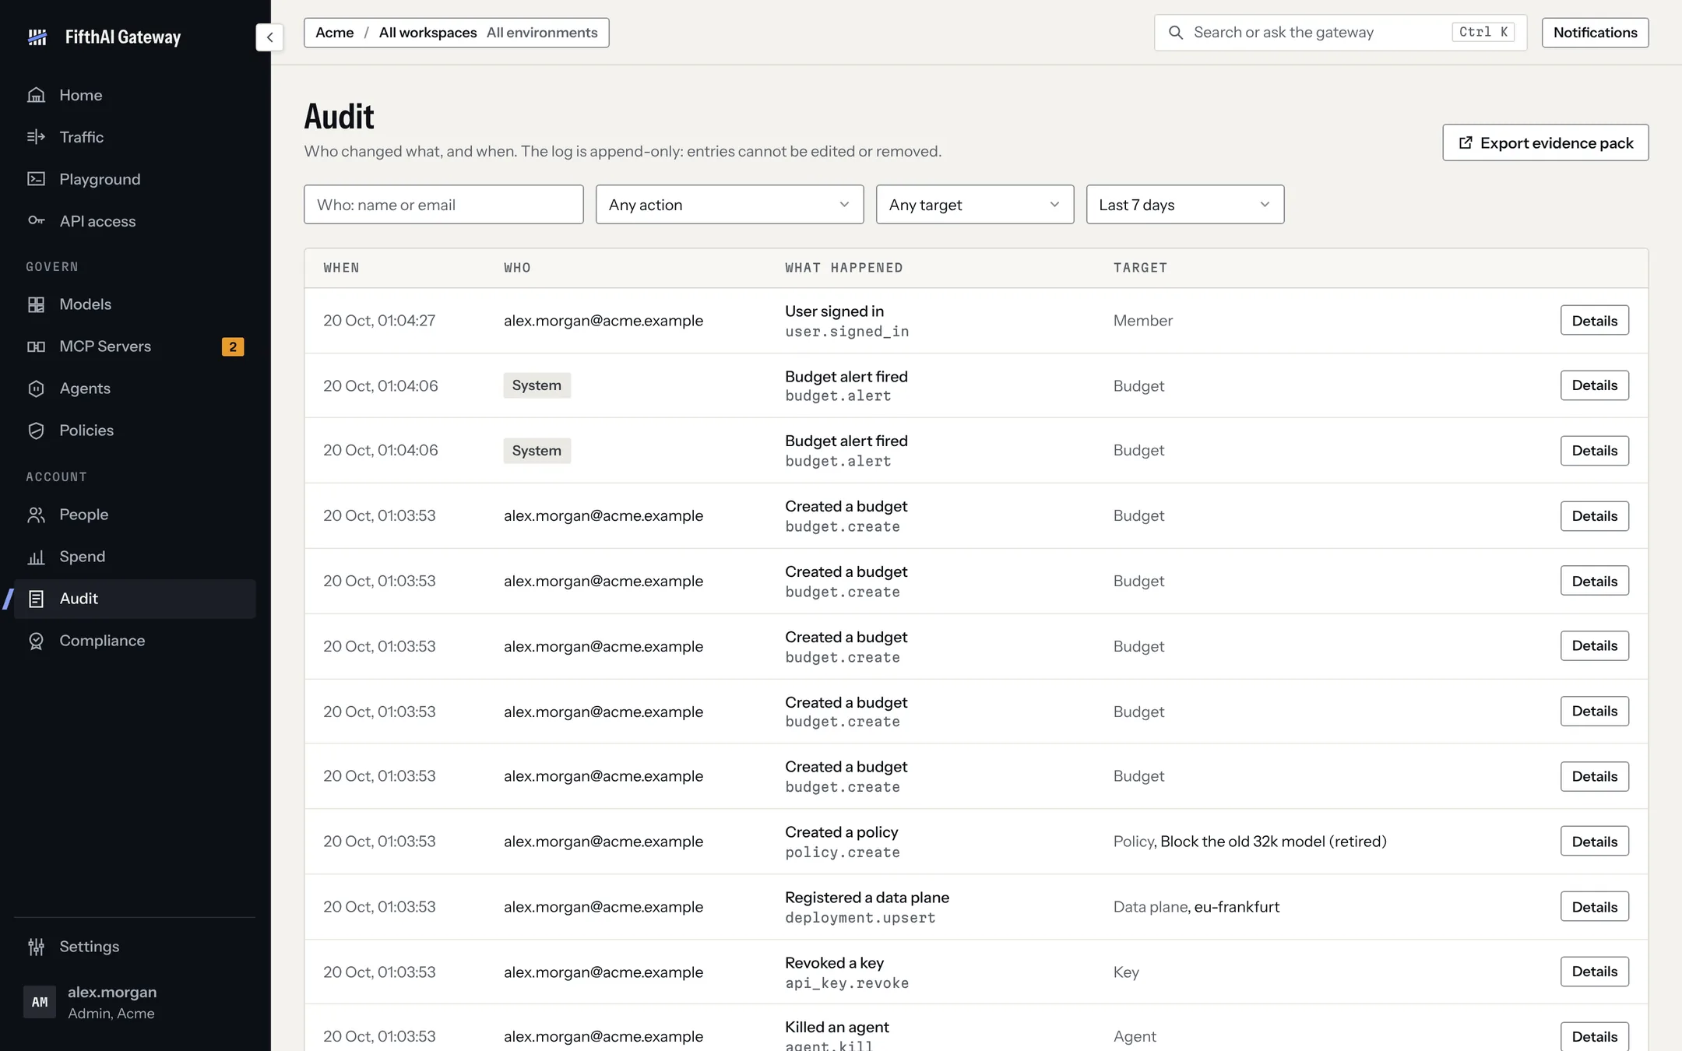Open the All environments selector

[x=542, y=33]
